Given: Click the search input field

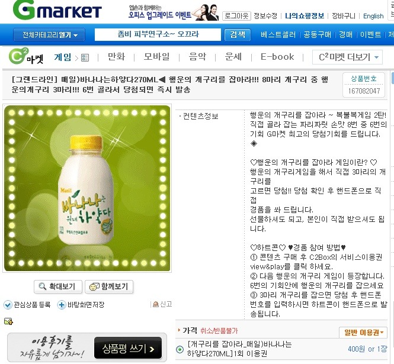Looking at the screenshot, I should [158, 34].
